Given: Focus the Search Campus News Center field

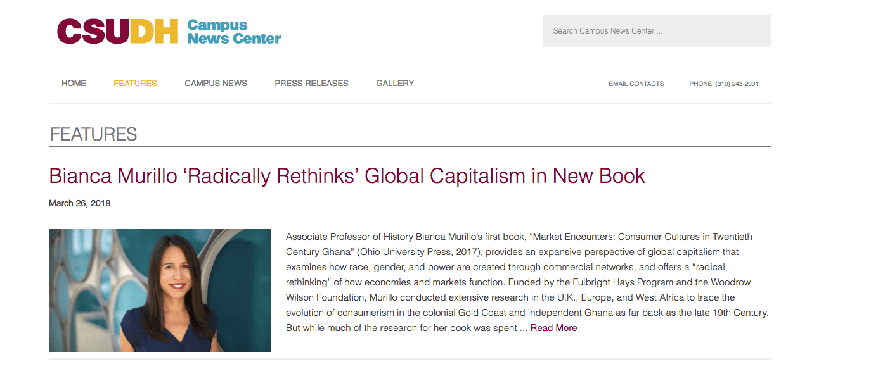Looking at the screenshot, I should [657, 31].
